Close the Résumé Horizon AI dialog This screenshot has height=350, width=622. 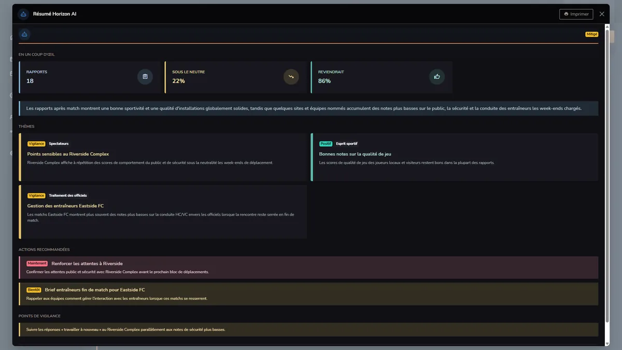click(x=602, y=14)
